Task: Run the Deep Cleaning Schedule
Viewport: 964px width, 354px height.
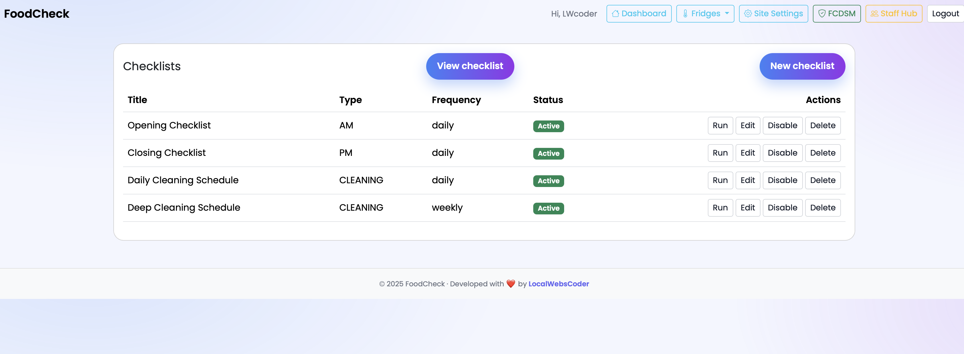Action: tap(720, 208)
